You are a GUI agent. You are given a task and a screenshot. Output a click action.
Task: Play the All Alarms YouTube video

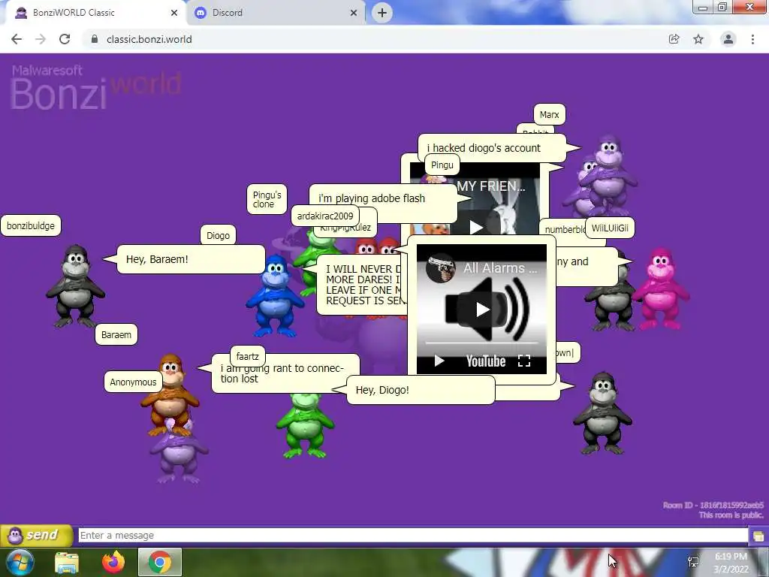tap(483, 309)
